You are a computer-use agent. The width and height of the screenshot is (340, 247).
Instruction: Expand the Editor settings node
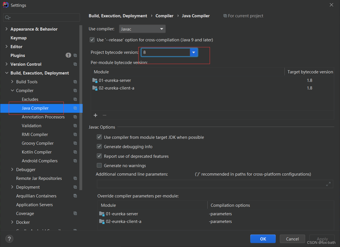[x=7, y=47]
